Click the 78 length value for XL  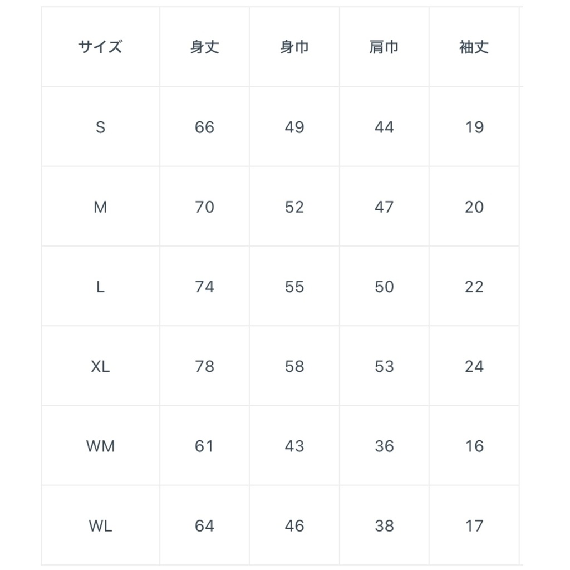click(204, 366)
